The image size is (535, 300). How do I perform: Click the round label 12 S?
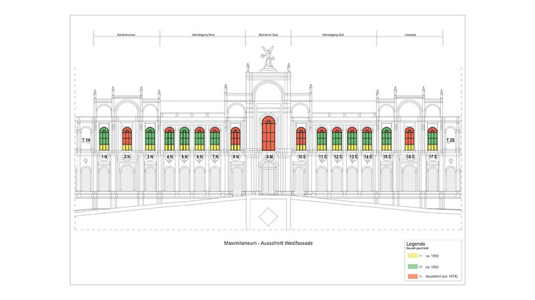337,156
